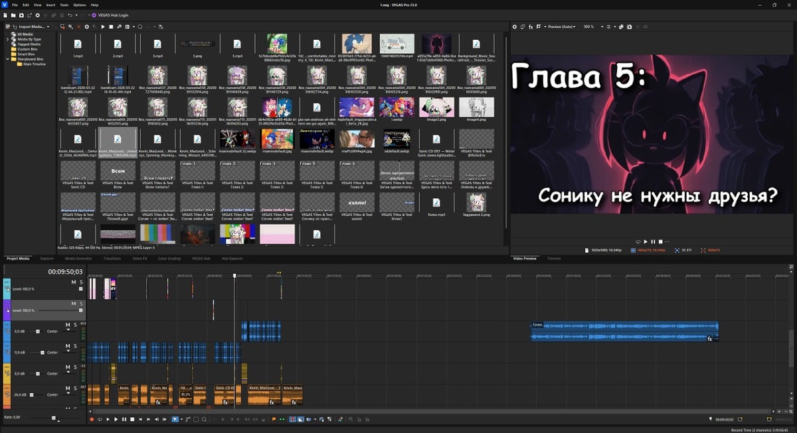Open the Trimmer tab
The width and height of the screenshot is (797, 433).
click(554, 259)
